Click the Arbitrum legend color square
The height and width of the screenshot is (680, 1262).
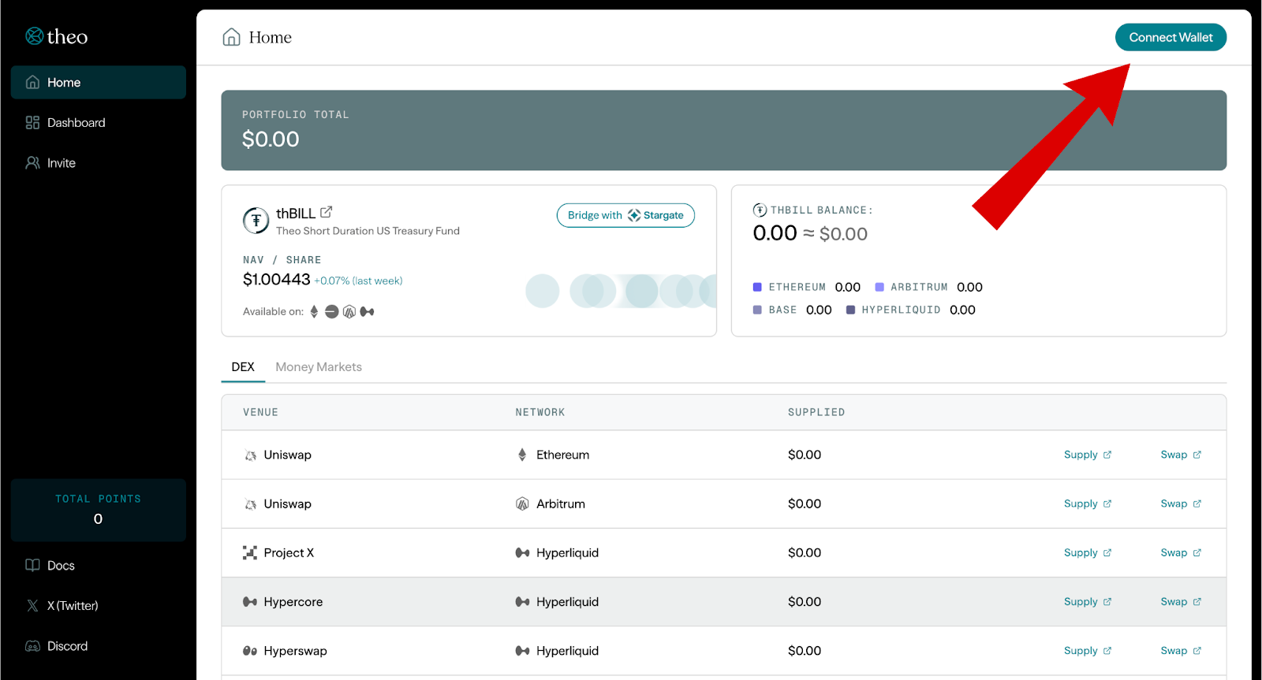[x=879, y=288]
